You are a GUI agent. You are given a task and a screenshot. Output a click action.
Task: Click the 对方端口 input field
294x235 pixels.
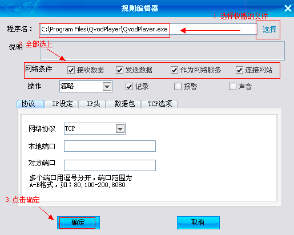tap(110, 165)
